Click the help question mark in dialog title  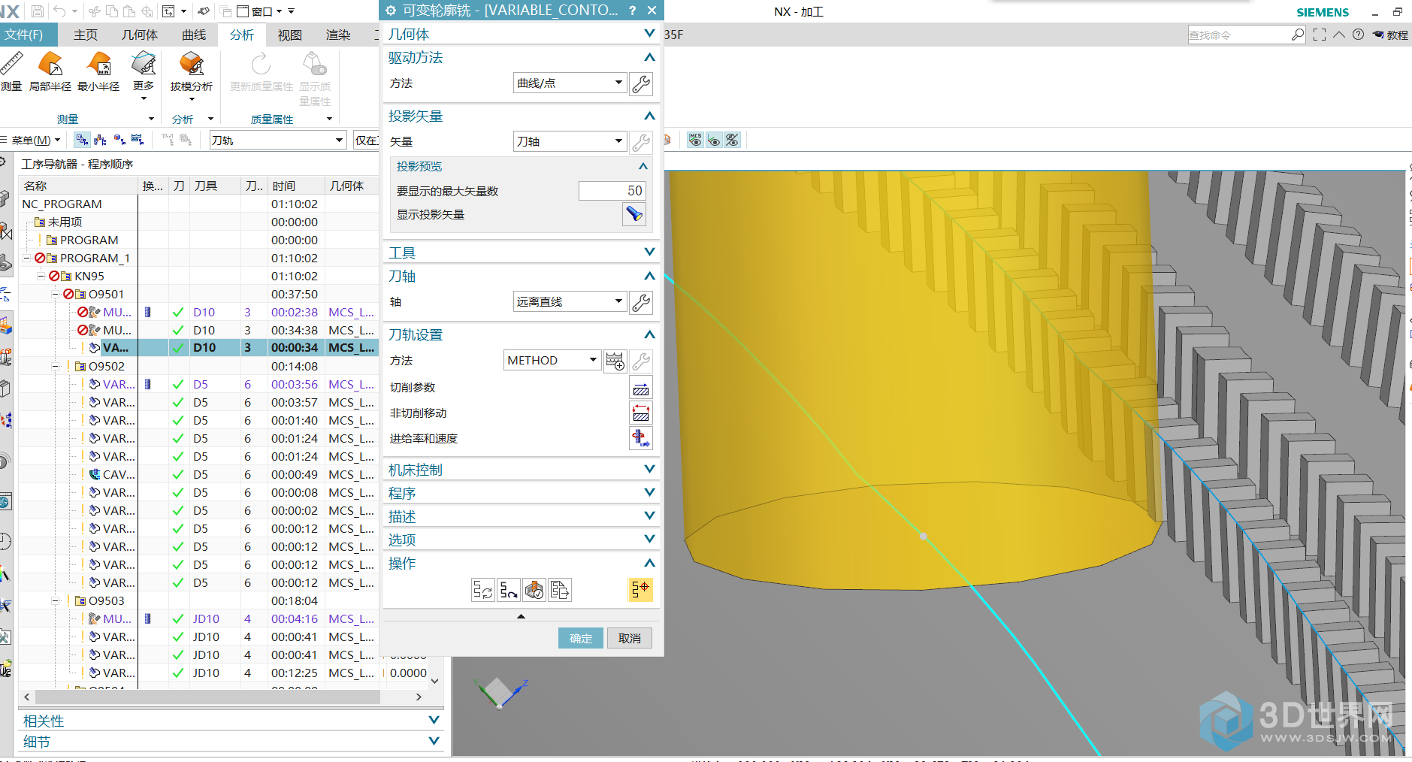(633, 11)
